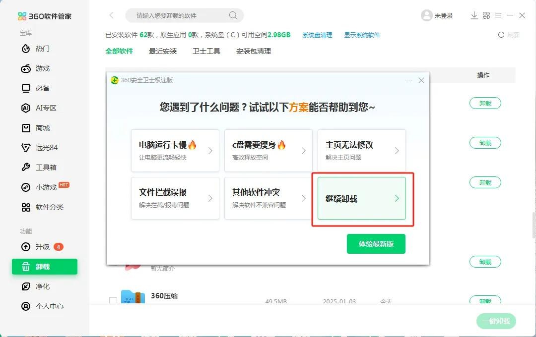Open the 商城 shopping bag icon

click(x=26, y=128)
